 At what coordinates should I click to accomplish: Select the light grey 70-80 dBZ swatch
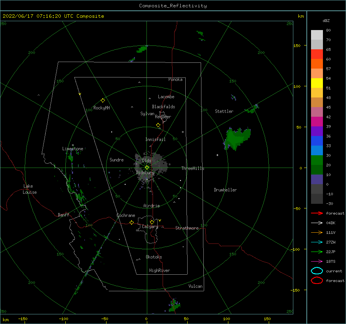click(317, 35)
